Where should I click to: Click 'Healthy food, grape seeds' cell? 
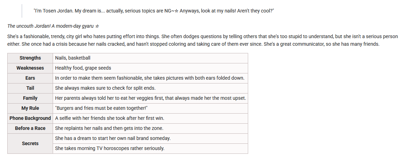point(83,68)
